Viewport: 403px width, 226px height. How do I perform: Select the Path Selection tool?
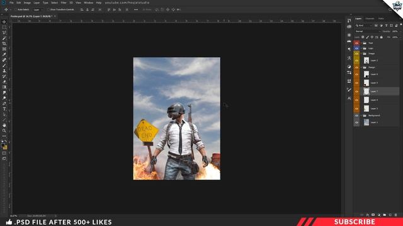pos(4,114)
